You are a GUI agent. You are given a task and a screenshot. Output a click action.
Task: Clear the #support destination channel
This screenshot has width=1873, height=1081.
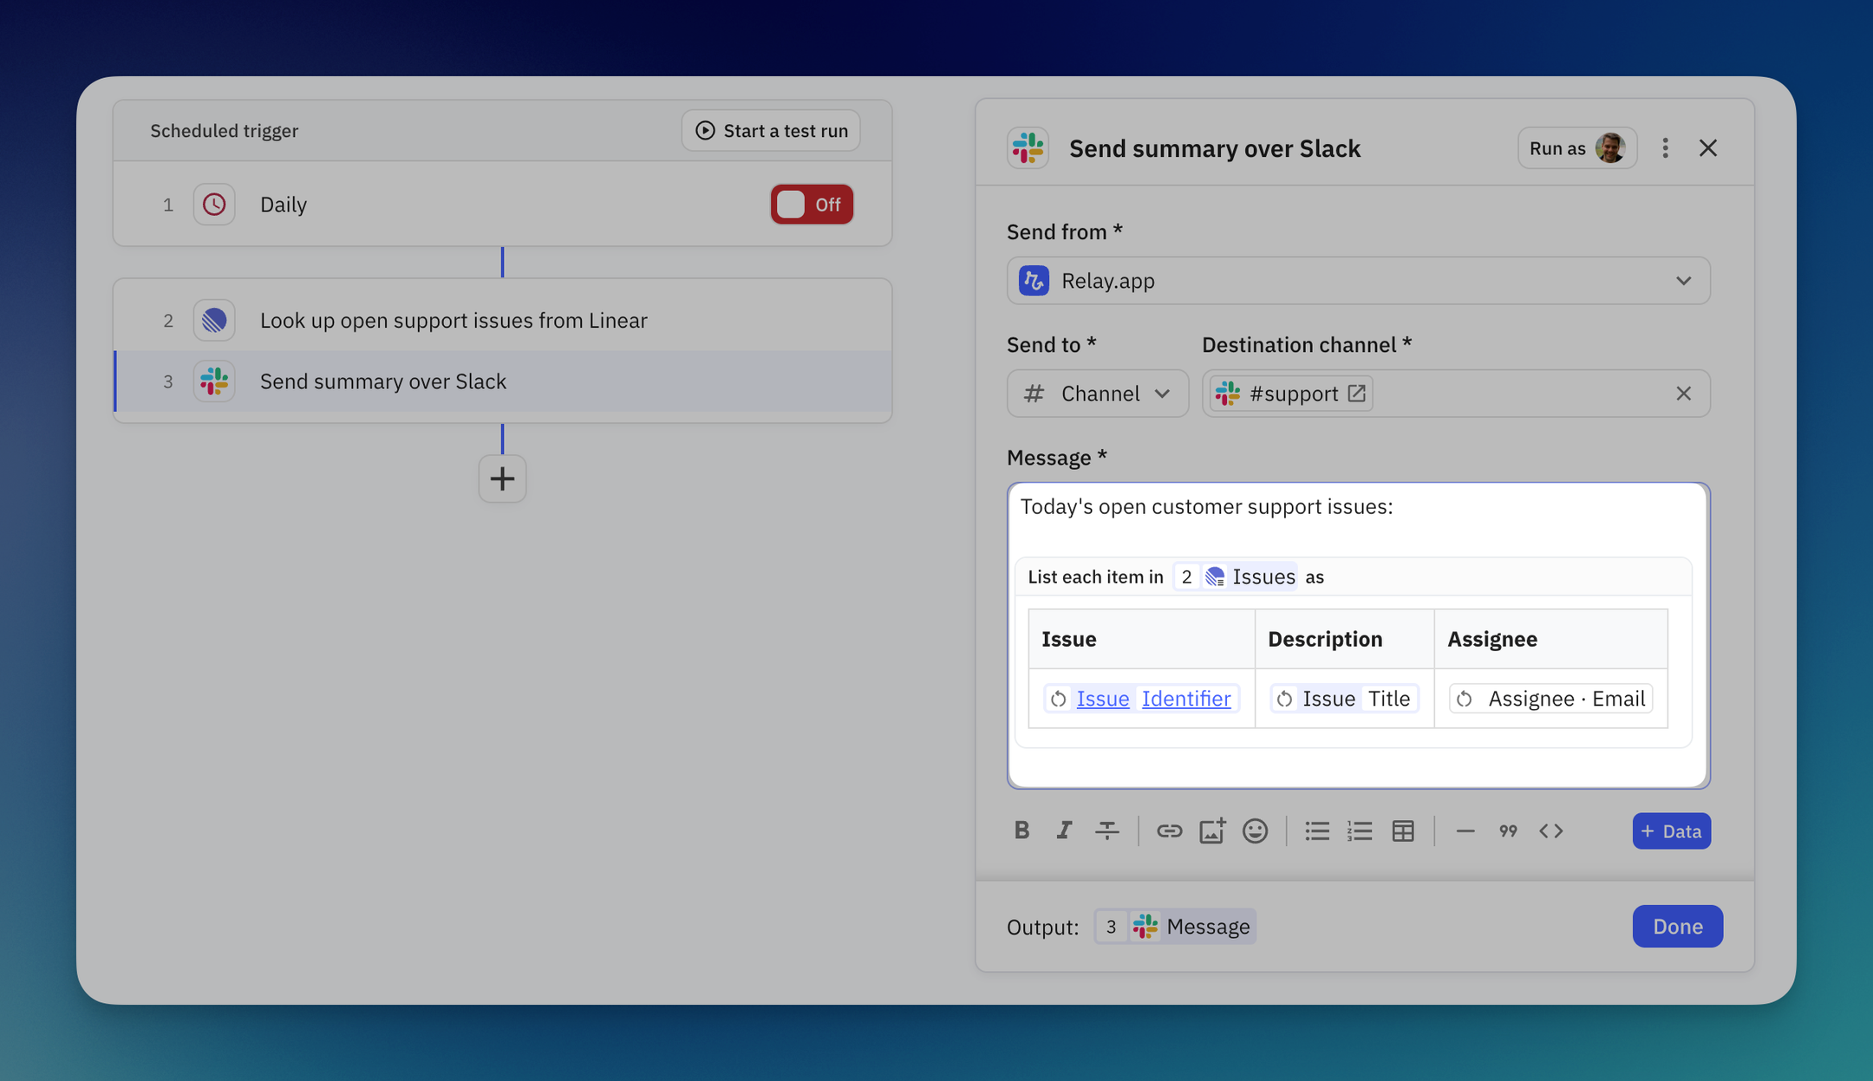(1683, 394)
